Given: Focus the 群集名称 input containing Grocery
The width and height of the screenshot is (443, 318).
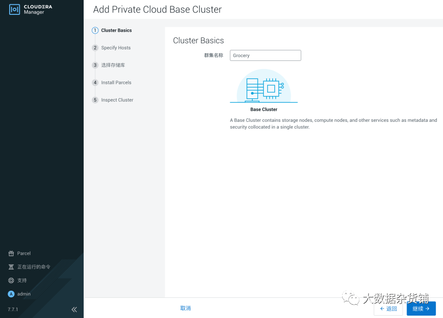Looking at the screenshot, I should pyautogui.click(x=265, y=55).
